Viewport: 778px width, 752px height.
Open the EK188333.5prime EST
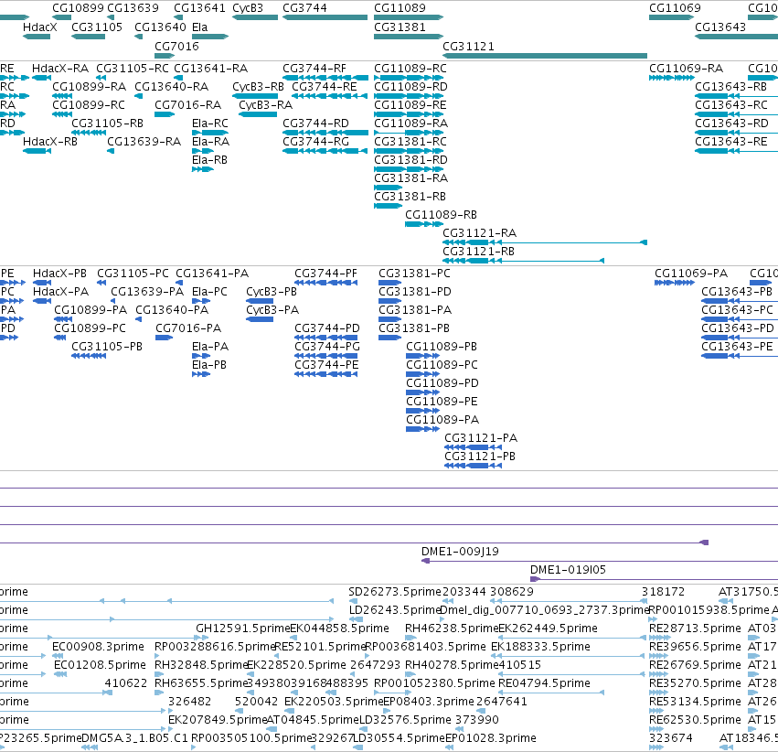[570, 656]
